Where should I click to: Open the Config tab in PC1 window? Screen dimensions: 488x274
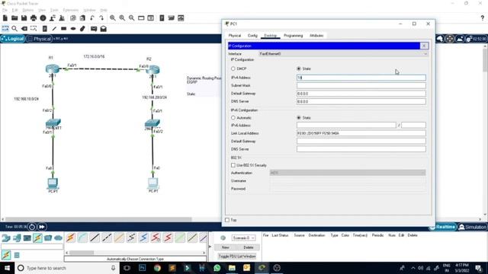(252, 36)
